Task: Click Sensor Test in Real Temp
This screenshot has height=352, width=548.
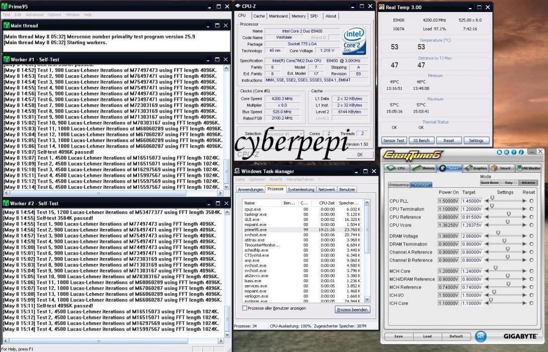Action: click(394, 141)
